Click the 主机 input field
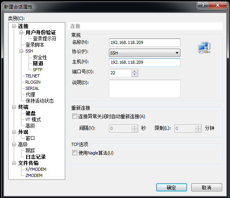 pos(144,62)
